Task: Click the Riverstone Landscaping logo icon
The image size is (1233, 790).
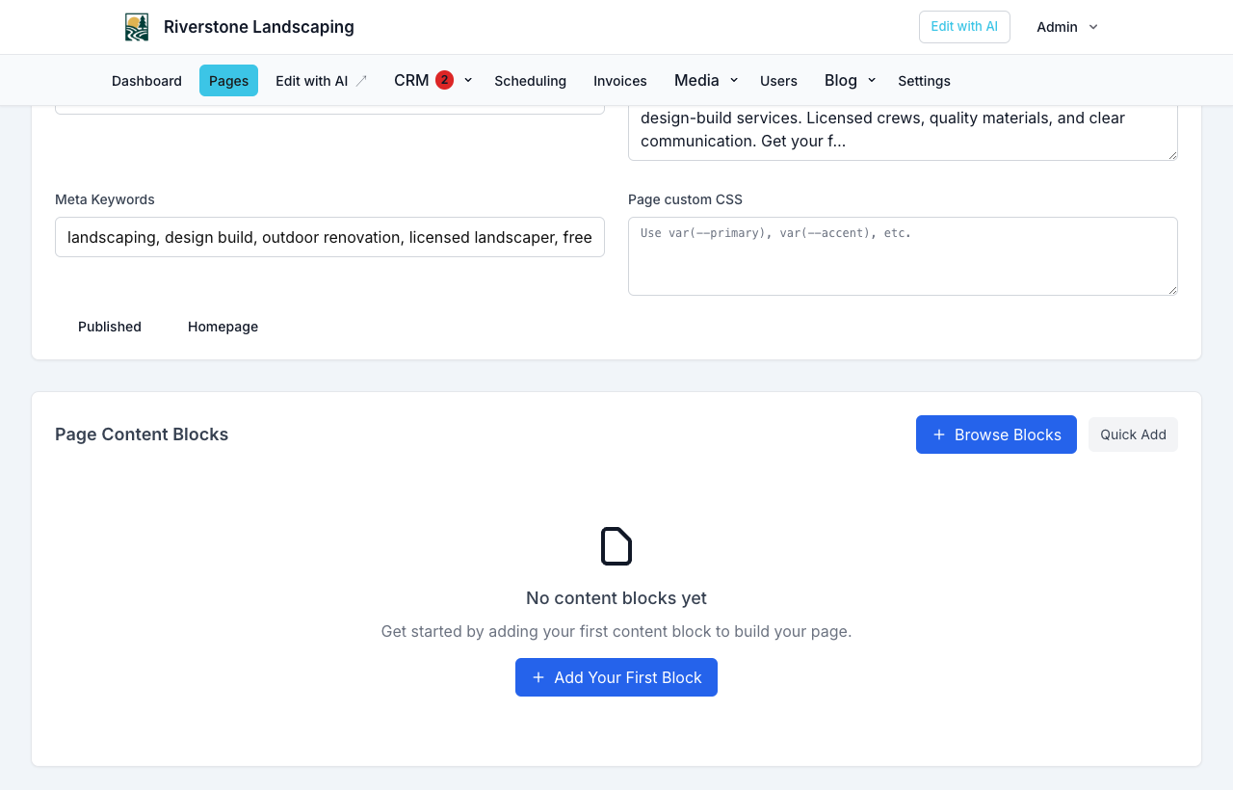Action: click(137, 27)
